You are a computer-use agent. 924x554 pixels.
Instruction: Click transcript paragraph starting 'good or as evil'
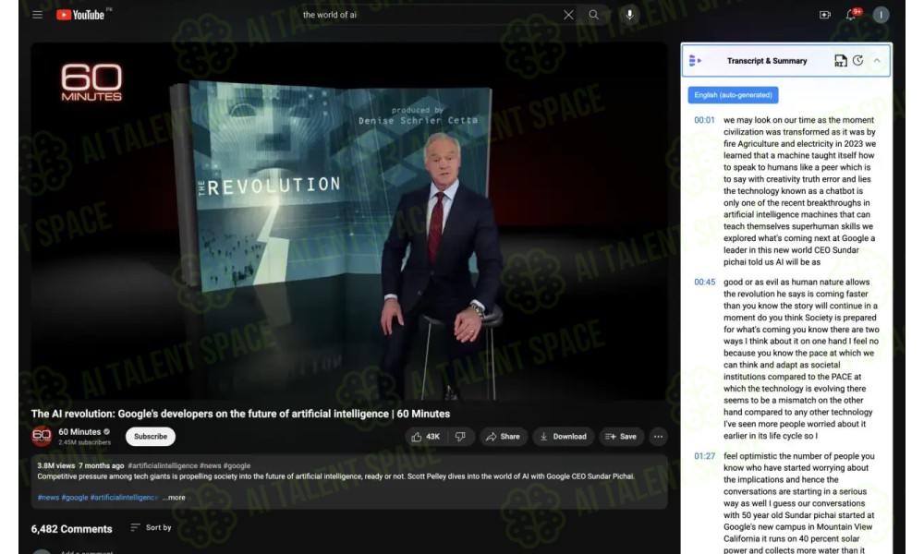tap(801, 358)
